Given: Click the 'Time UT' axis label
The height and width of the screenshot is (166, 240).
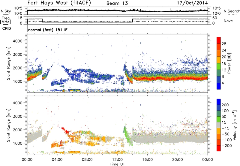Looking at the screenshot, I should click(117, 164).
